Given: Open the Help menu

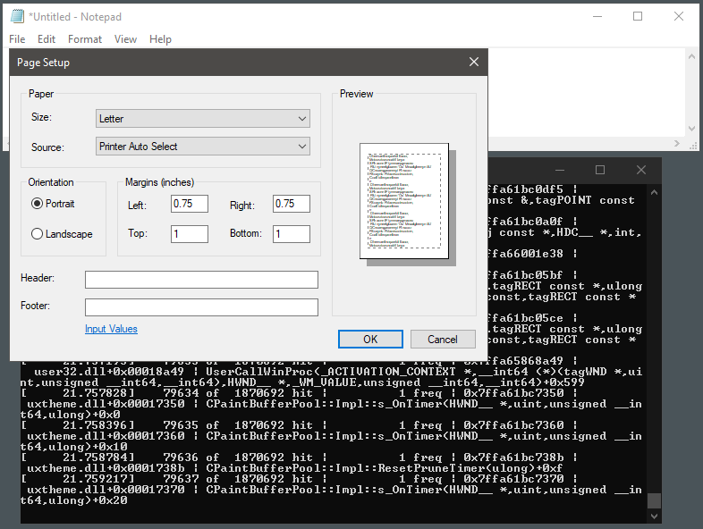Looking at the screenshot, I should point(160,39).
